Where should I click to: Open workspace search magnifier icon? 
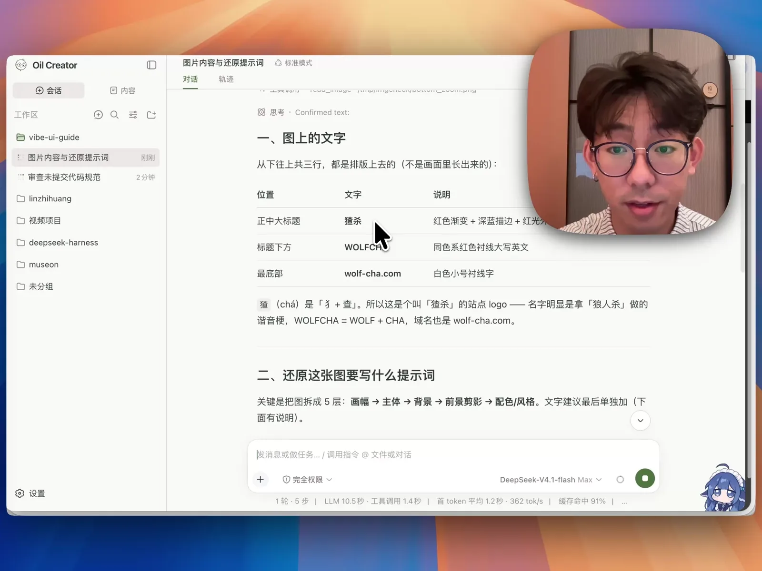[115, 115]
